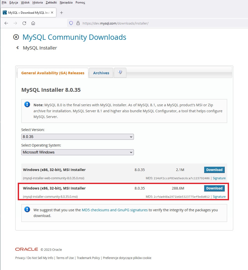Open the Narzędzia menu
Viewport: 248px width, 270px height.
click(66, 2)
